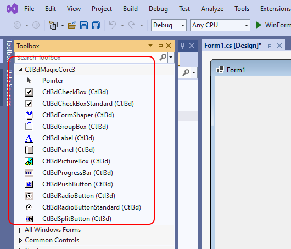Click the toolbar drag grip handle
The height and width of the screenshot is (249, 291).
(8, 25)
